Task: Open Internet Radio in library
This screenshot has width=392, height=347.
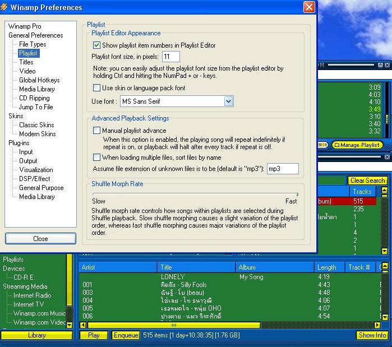Action: coord(33,295)
